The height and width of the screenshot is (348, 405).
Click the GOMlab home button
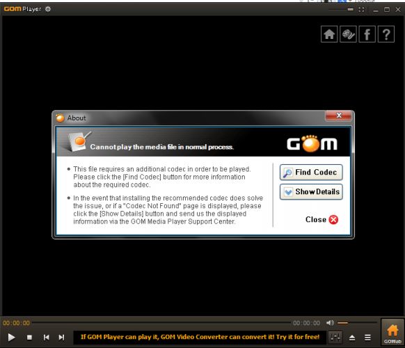pyautogui.click(x=392, y=333)
